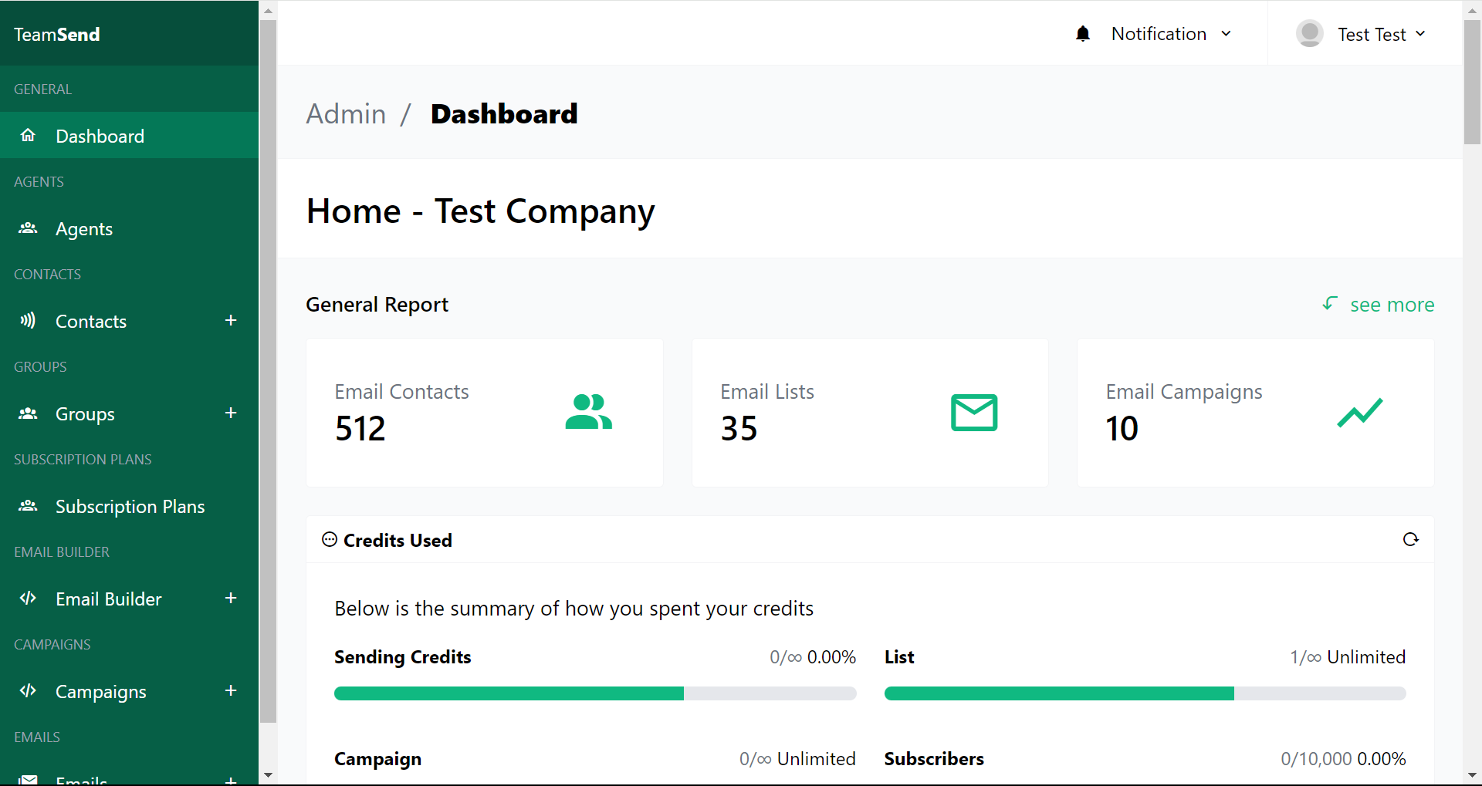Click the Agents people icon
Screen dimensions: 1482x786
[28, 228]
